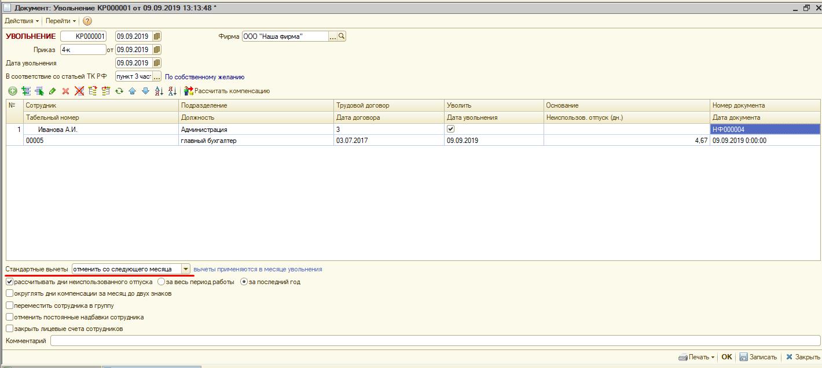Open the Действия menu

click(x=21, y=21)
